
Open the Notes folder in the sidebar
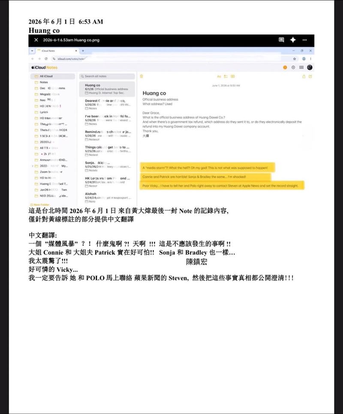point(53,82)
